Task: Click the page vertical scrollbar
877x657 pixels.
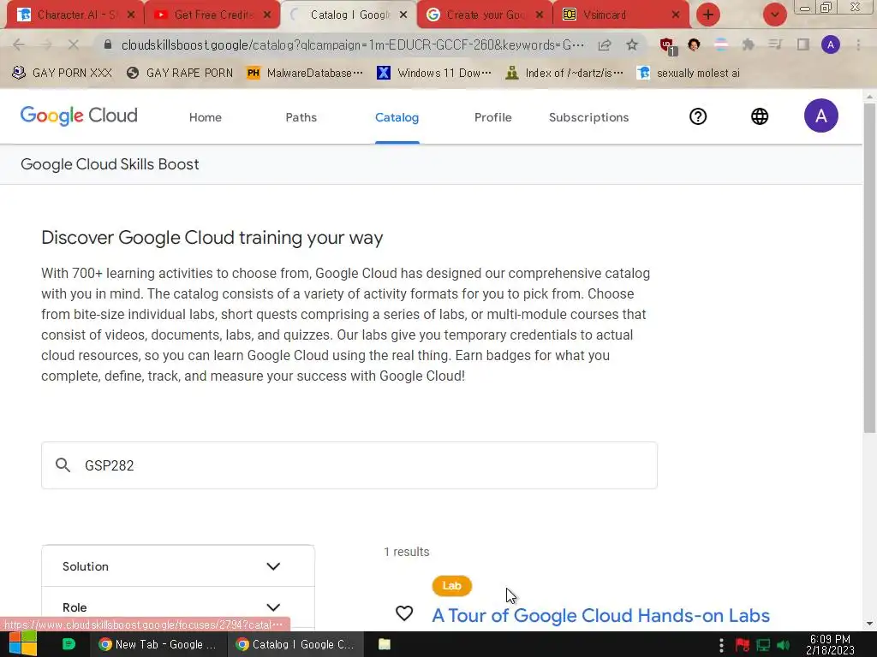Action: (x=869, y=268)
